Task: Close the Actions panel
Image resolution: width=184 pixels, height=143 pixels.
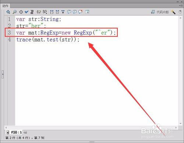Action: tap(181, 2)
